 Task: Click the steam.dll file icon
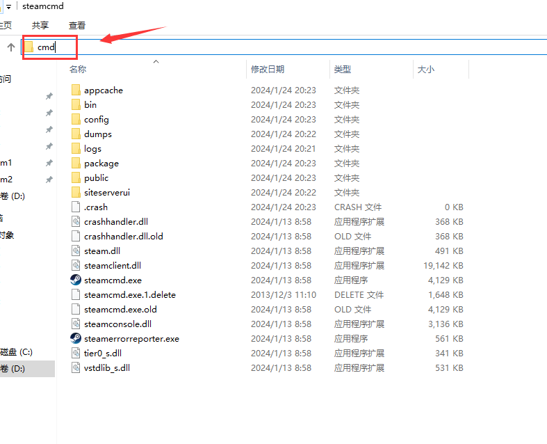click(76, 251)
